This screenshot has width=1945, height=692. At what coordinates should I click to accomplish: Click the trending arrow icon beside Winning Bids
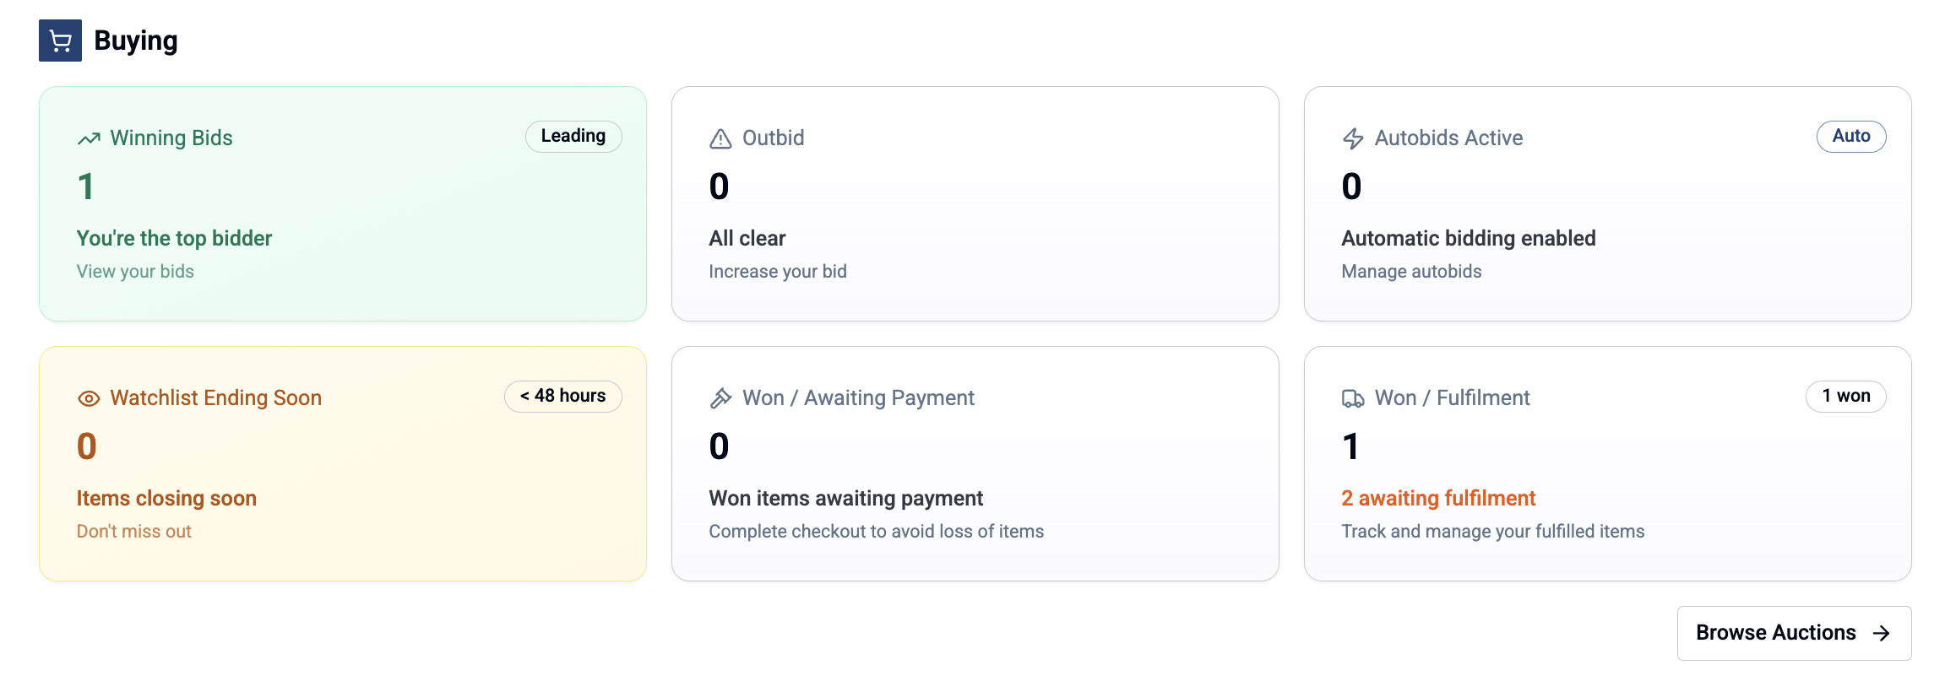pos(89,138)
